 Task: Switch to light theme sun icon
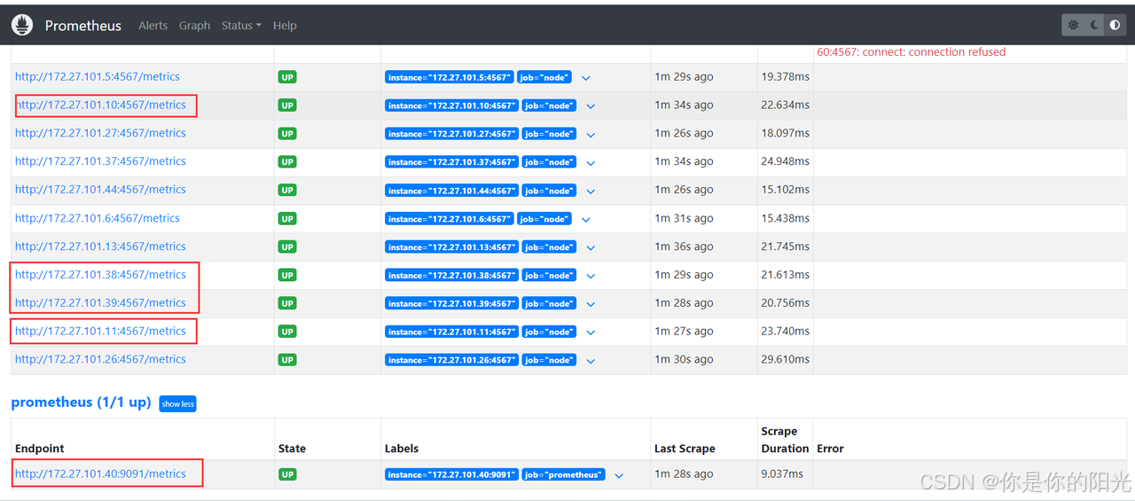click(1073, 25)
